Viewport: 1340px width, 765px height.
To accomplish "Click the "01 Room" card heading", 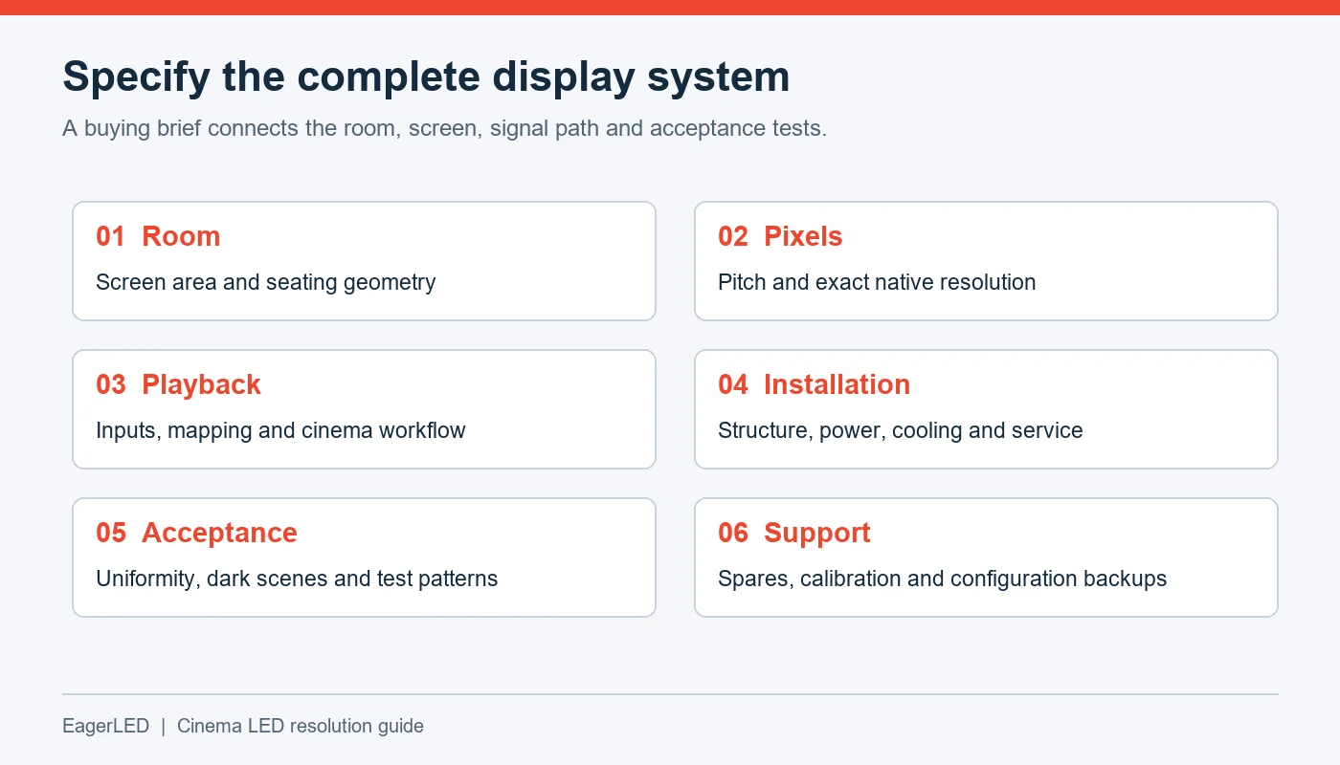I will [x=158, y=236].
